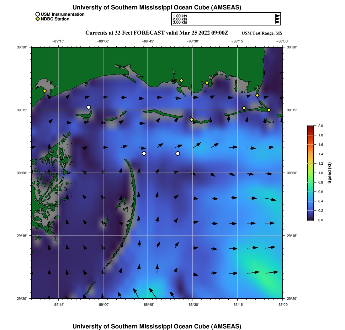Click the bottom Ocean Cube (AMSEAS) title

point(157,326)
